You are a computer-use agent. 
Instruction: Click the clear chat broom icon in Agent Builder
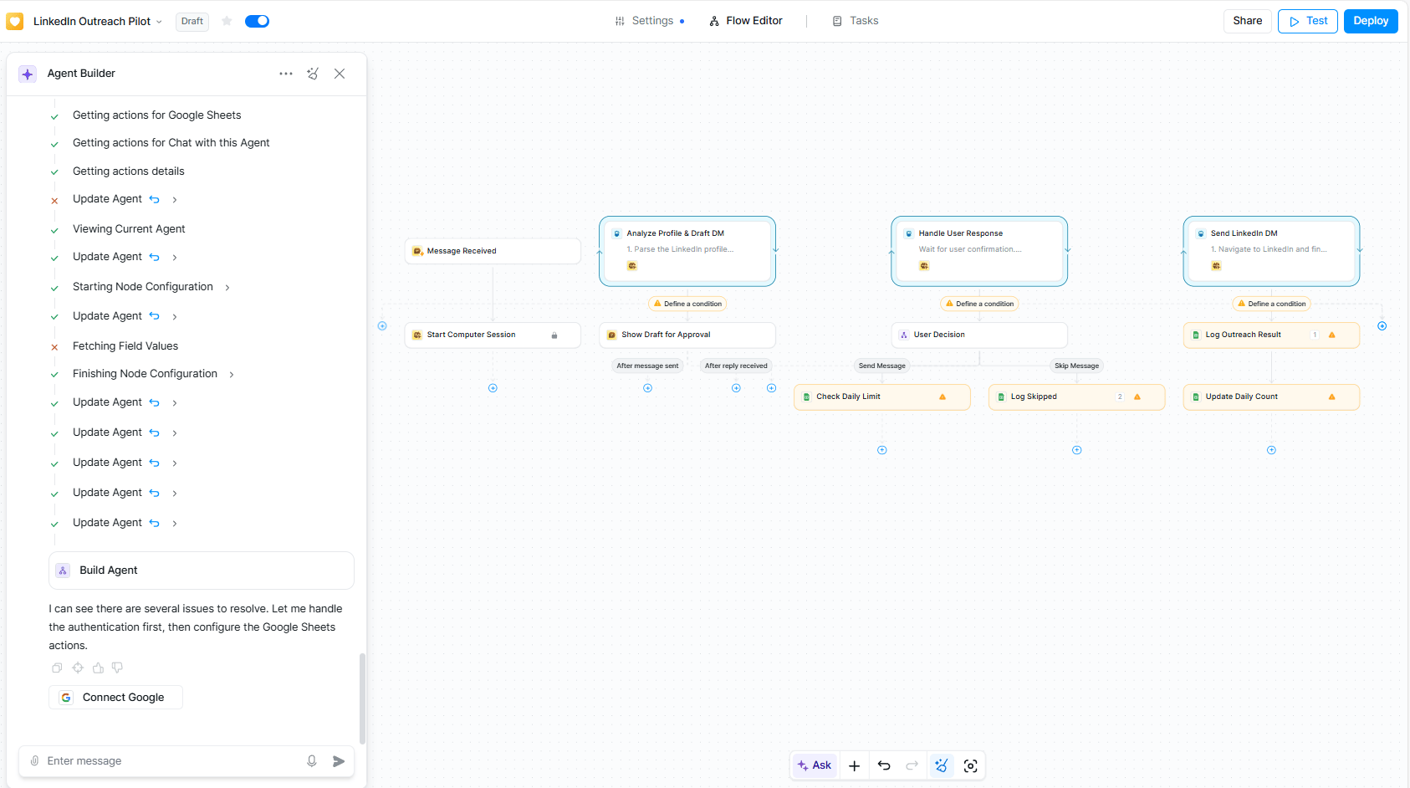[x=313, y=74]
